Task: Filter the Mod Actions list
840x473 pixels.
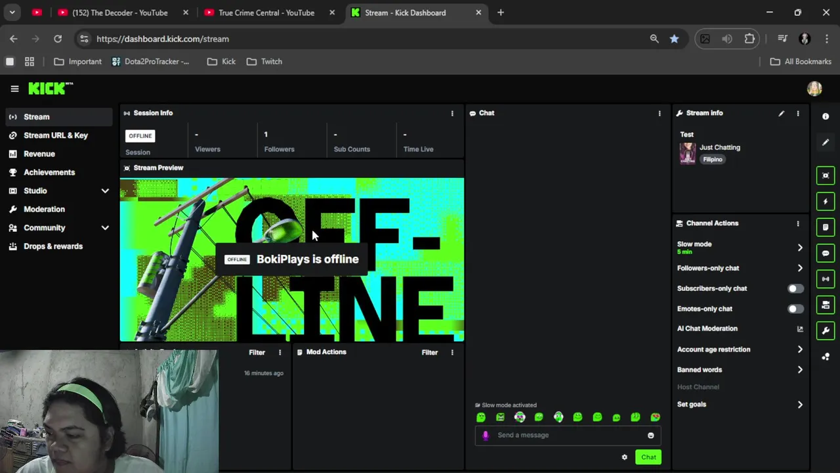Action: tap(429, 353)
